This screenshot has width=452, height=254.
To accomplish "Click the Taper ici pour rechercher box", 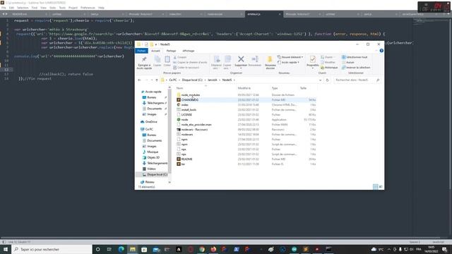I will point(52,249).
